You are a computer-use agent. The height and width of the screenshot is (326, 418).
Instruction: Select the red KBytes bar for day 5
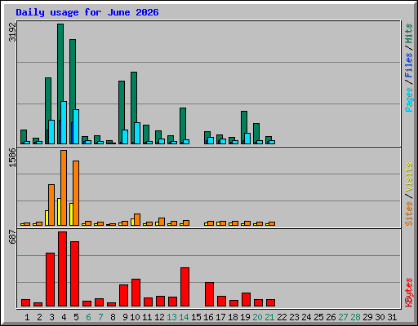(74, 274)
